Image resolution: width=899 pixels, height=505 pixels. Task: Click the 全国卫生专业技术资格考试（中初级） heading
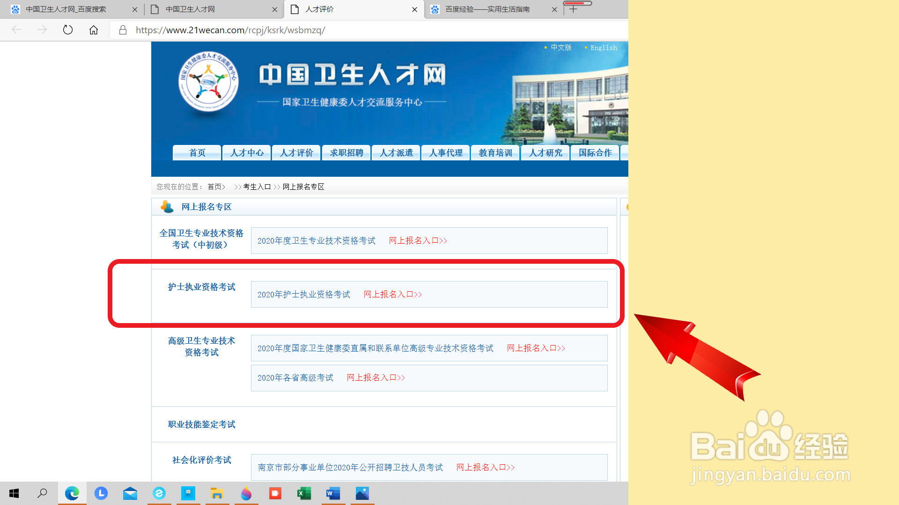[x=201, y=239]
